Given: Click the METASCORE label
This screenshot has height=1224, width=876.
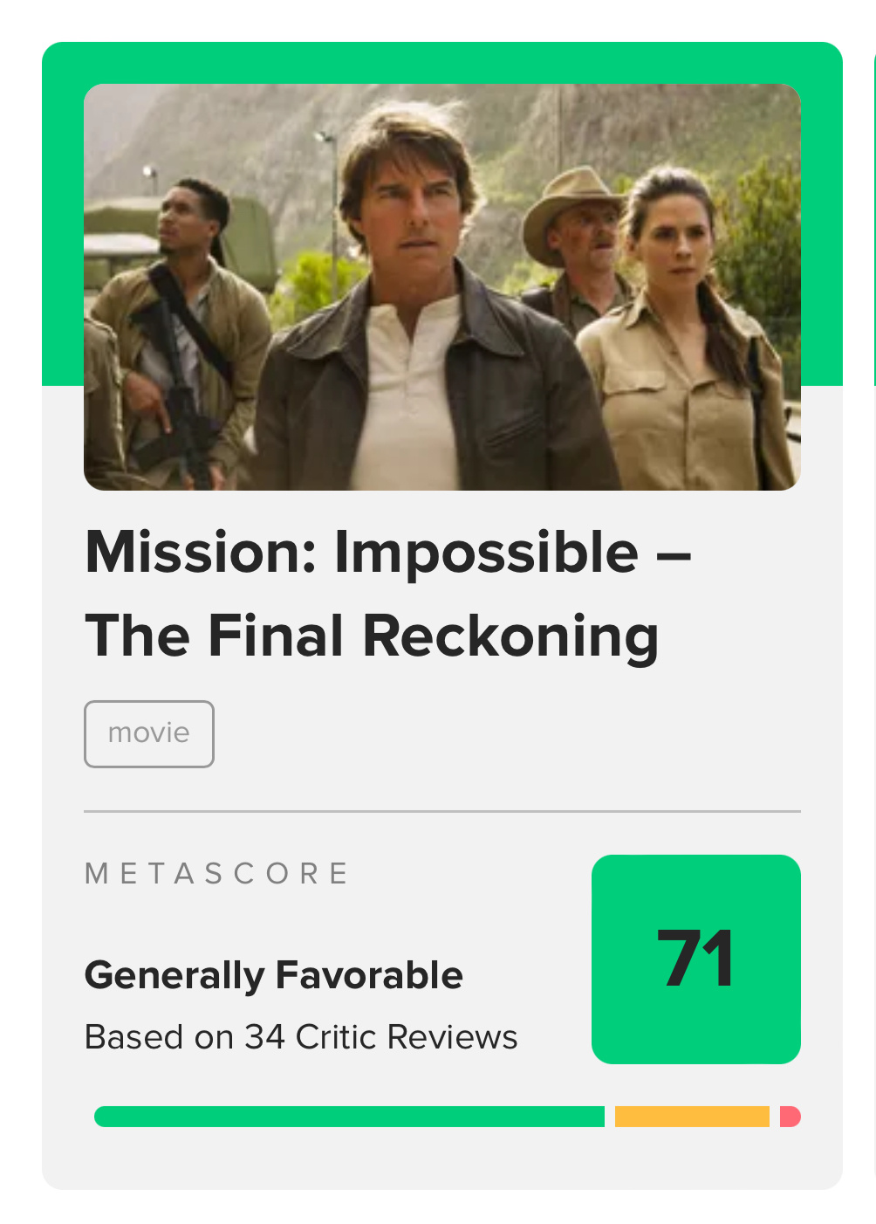Looking at the screenshot, I should (x=217, y=873).
